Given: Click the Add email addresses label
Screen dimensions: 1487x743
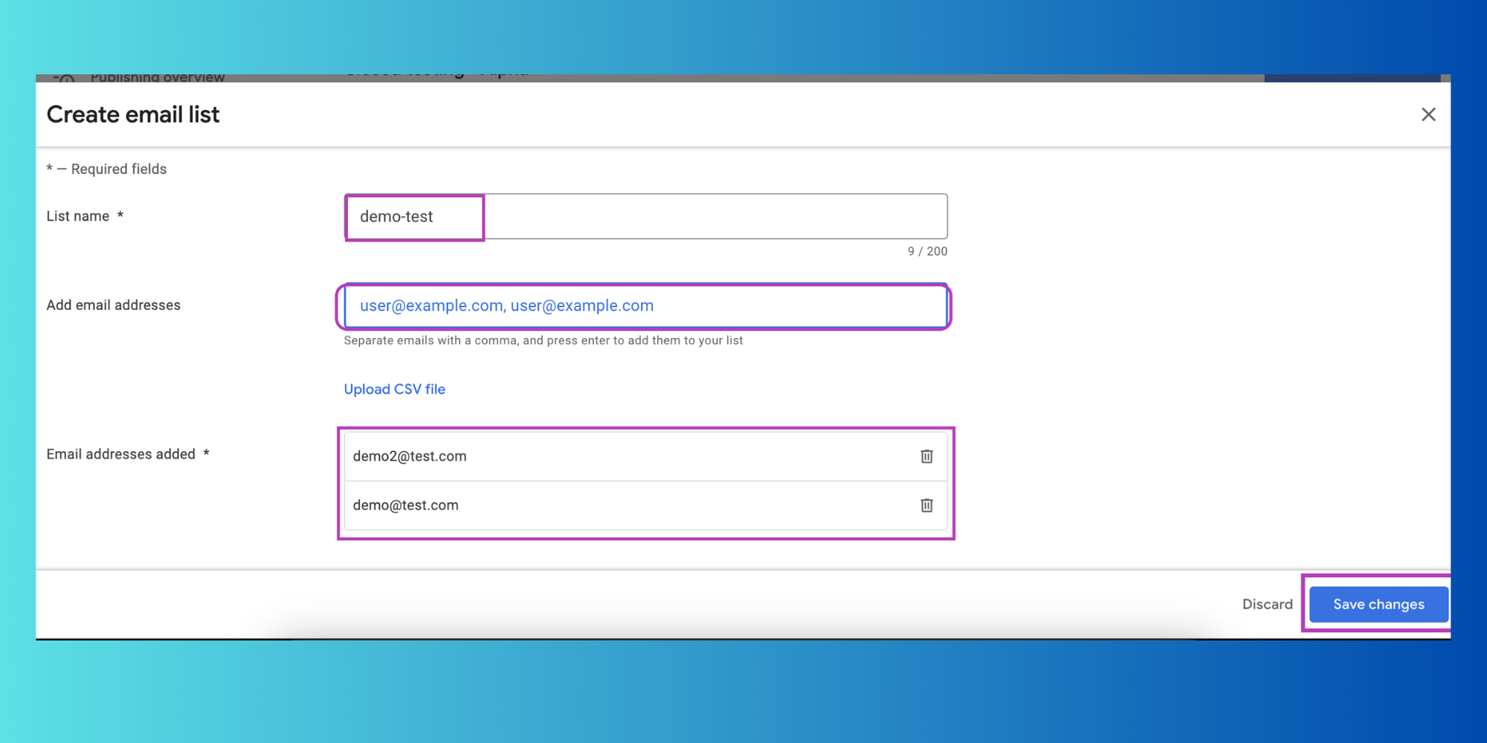Looking at the screenshot, I should coord(113,305).
